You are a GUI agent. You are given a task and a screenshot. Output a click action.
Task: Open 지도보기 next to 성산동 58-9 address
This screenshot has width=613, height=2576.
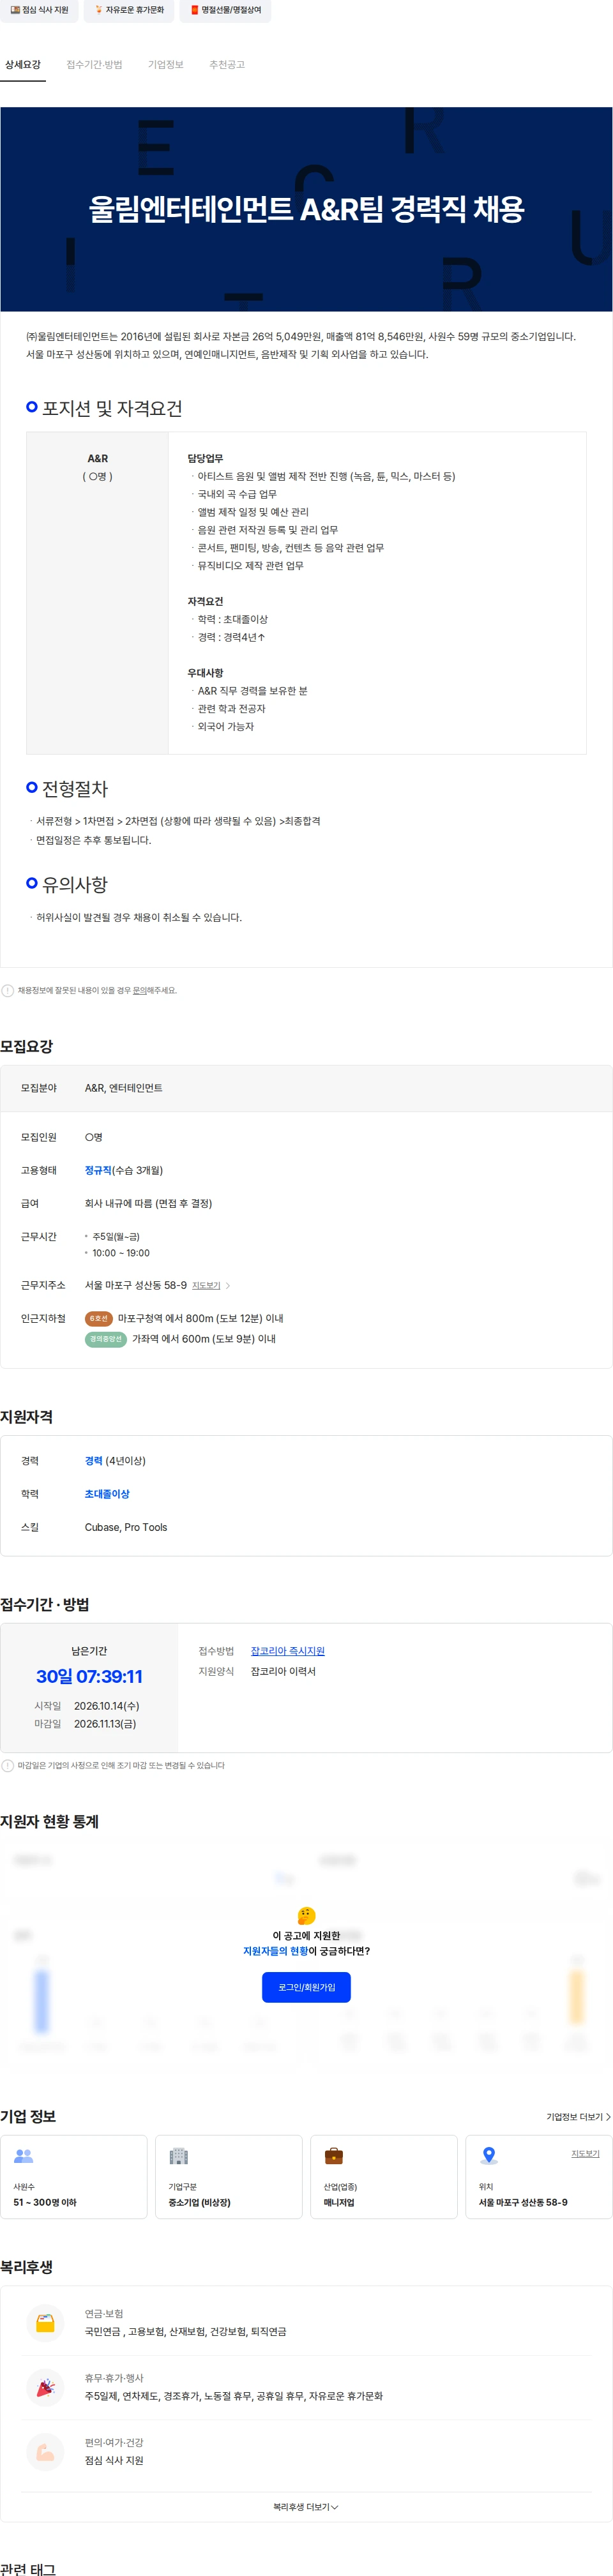tap(206, 1285)
